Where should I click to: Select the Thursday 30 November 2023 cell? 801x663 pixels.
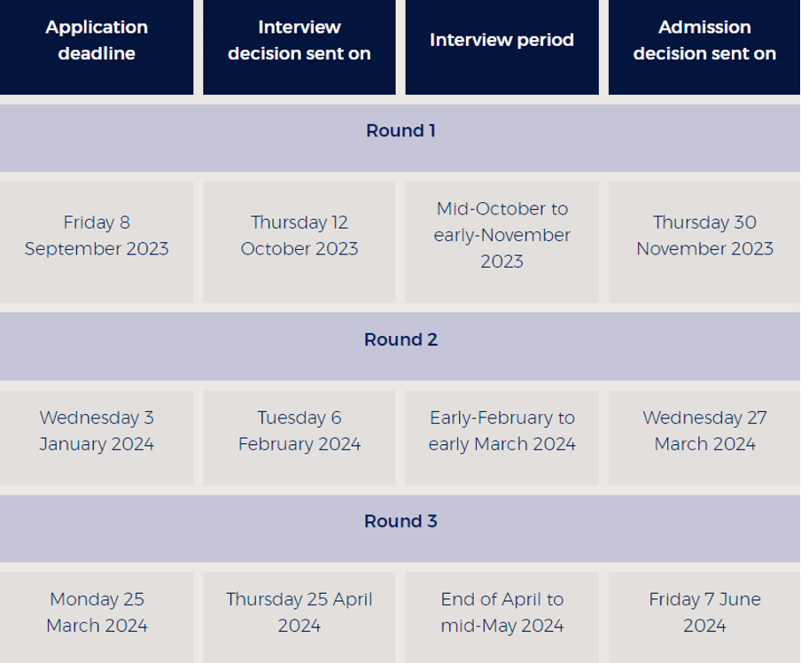coord(704,236)
